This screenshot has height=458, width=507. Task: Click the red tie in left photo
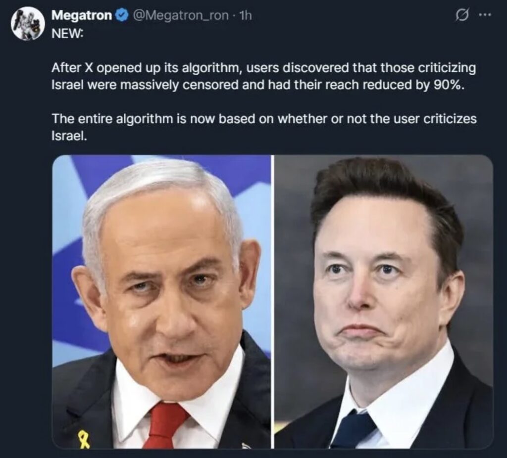point(168,425)
